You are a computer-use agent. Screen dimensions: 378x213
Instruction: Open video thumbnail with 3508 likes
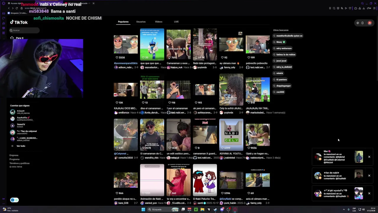click(126, 44)
